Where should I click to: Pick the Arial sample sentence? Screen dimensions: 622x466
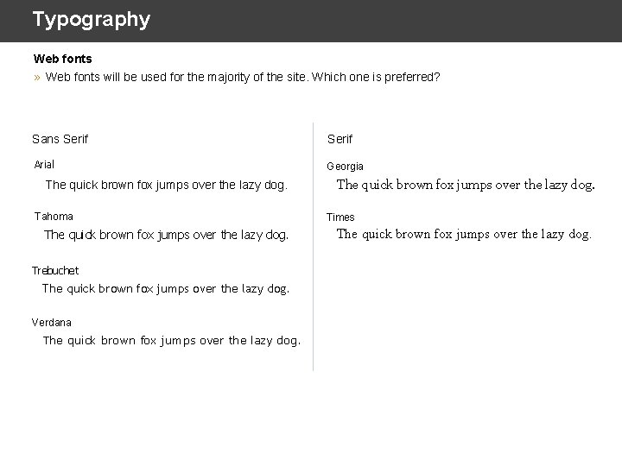click(x=166, y=185)
